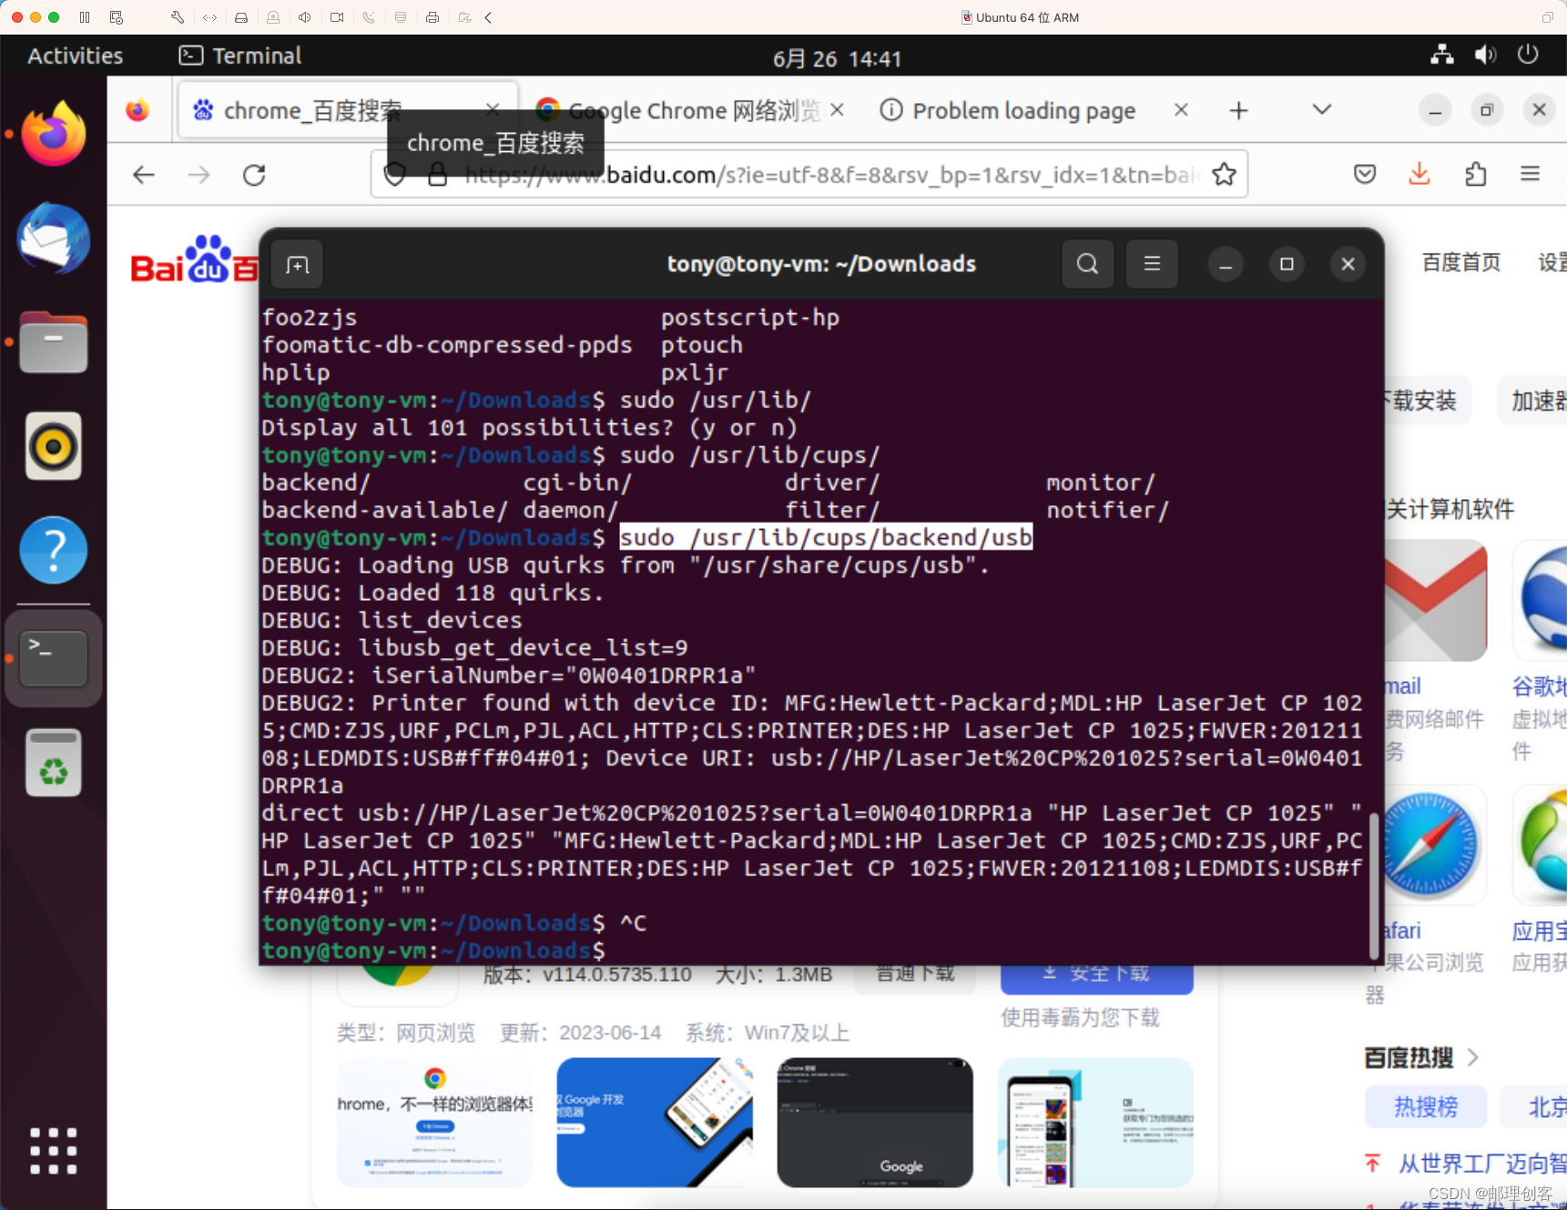Open the Firefox Extensions panel

tap(1476, 174)
